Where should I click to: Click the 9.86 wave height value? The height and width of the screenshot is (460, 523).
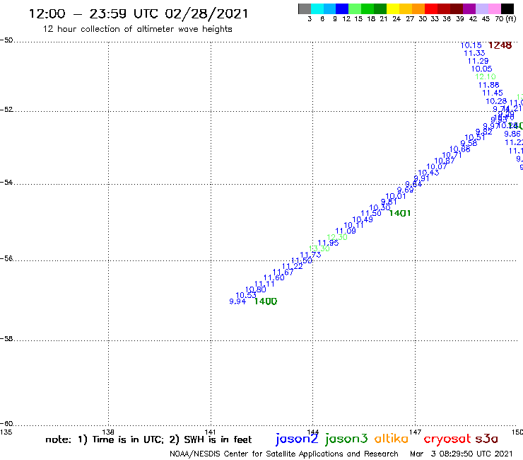pyautogui.click(x=512, y=134)
